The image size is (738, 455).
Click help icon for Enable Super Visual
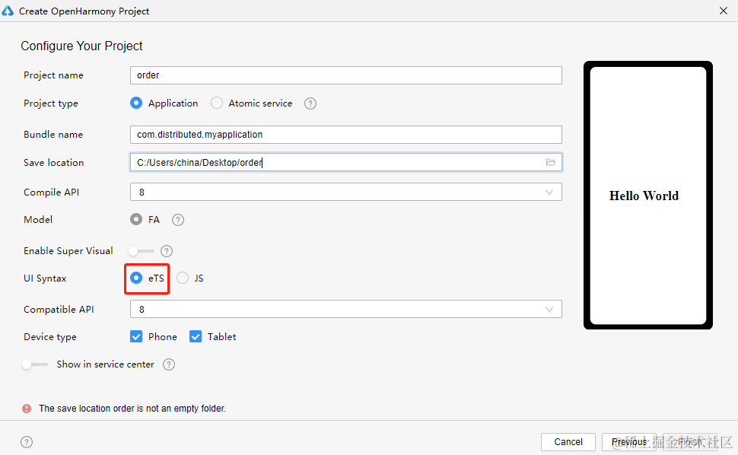click(x=167, y=251)
